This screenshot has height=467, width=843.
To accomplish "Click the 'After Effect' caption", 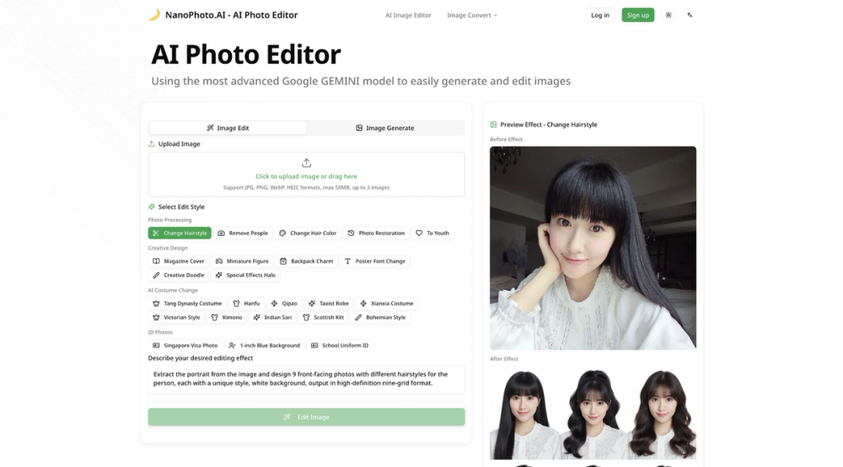I will 504,359.
